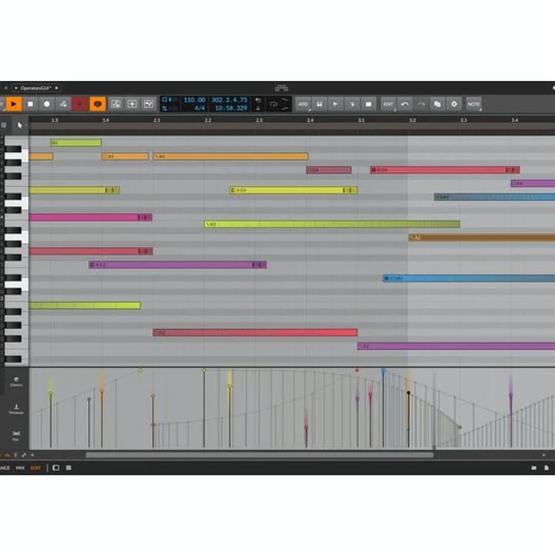
Task: Select the Pressure expression lane
Action: click(16, 409)
